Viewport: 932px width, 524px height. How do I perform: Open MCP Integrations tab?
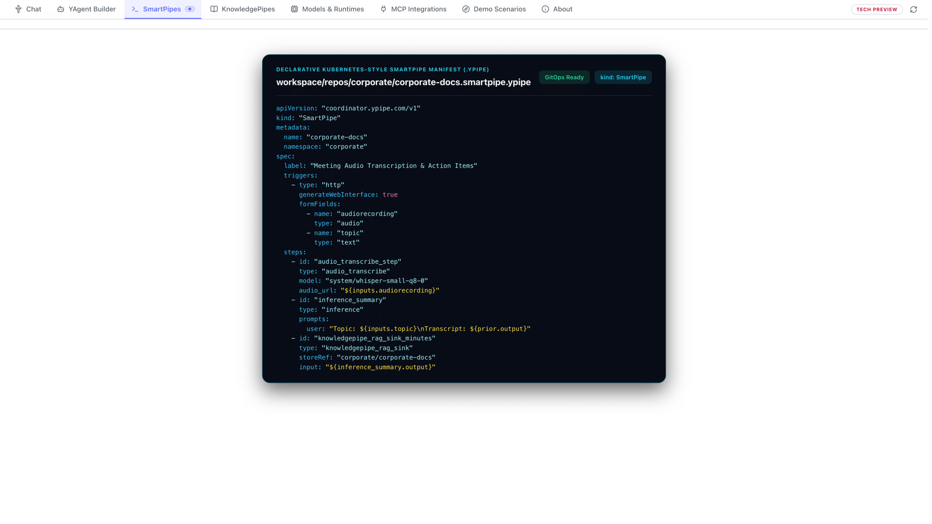pos(413,9)
